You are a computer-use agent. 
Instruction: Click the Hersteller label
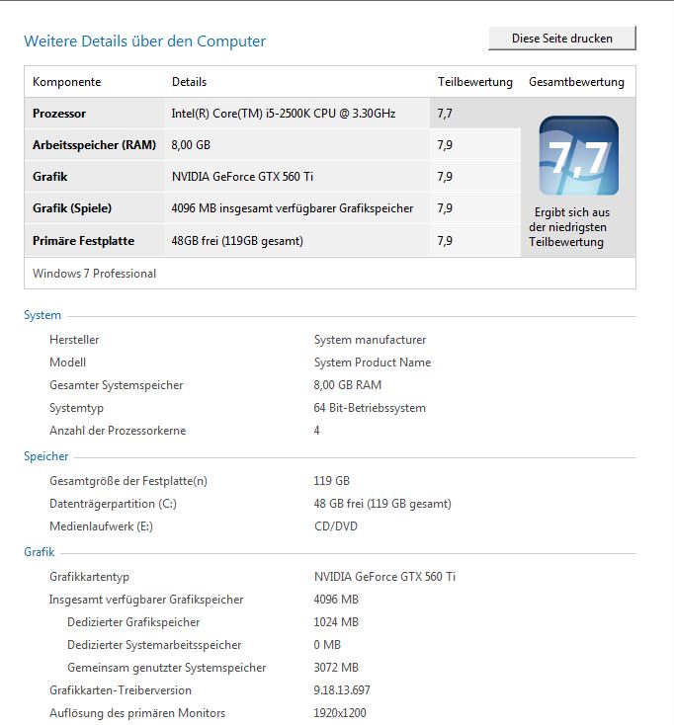point(74,340)
